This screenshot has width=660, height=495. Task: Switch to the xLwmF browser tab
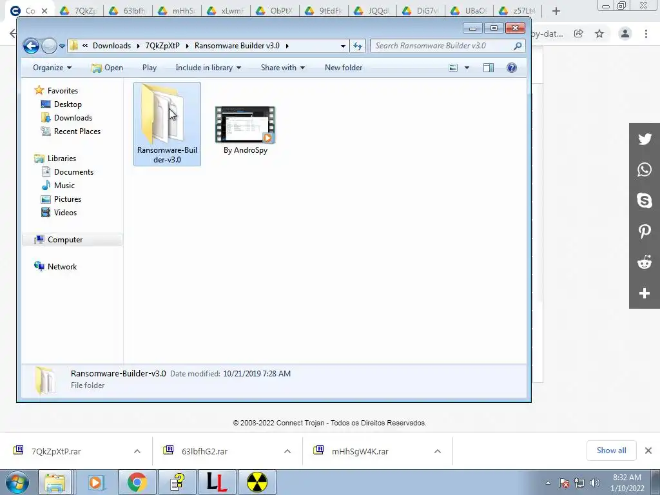[x=226, y=10]
